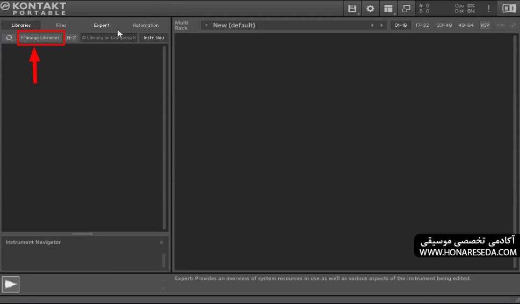Go to next multi preset arrow

(381, 25)
